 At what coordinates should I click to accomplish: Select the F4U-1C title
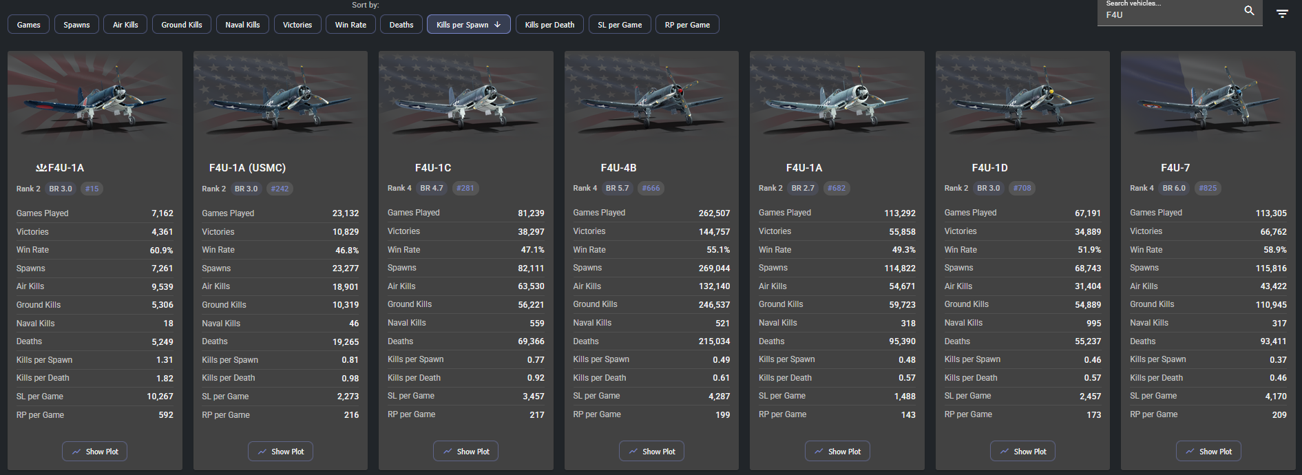pos(433,168)
